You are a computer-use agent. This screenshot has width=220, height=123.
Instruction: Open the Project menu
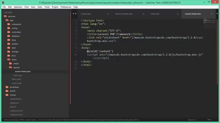pos(55,7)
